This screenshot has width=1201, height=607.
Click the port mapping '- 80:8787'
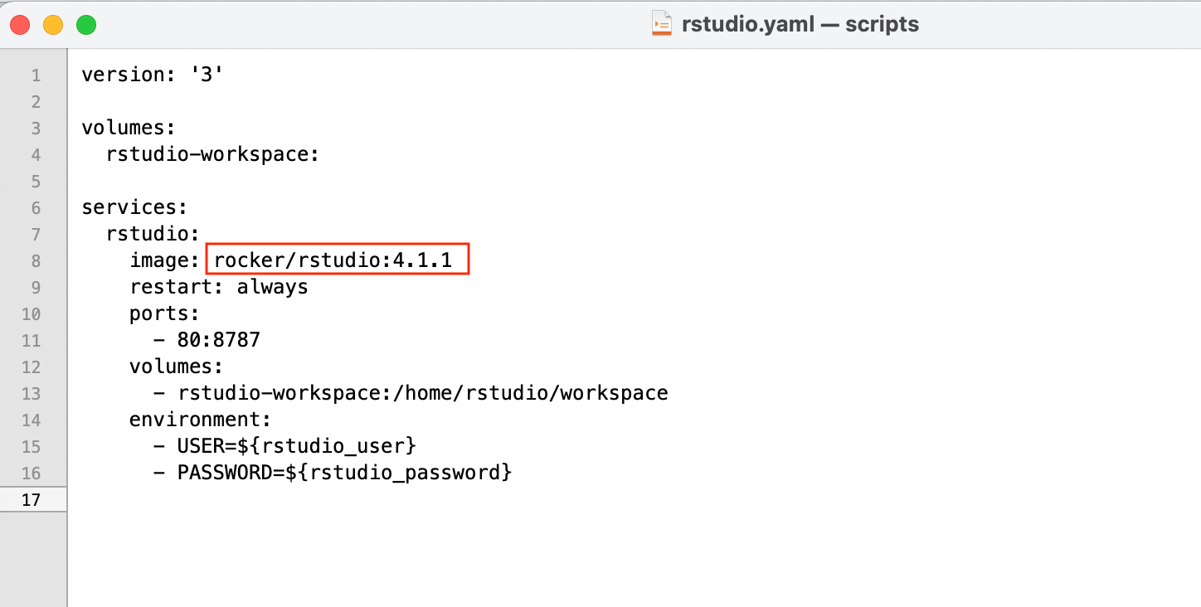pyautogui.click(x=207, y=340)
